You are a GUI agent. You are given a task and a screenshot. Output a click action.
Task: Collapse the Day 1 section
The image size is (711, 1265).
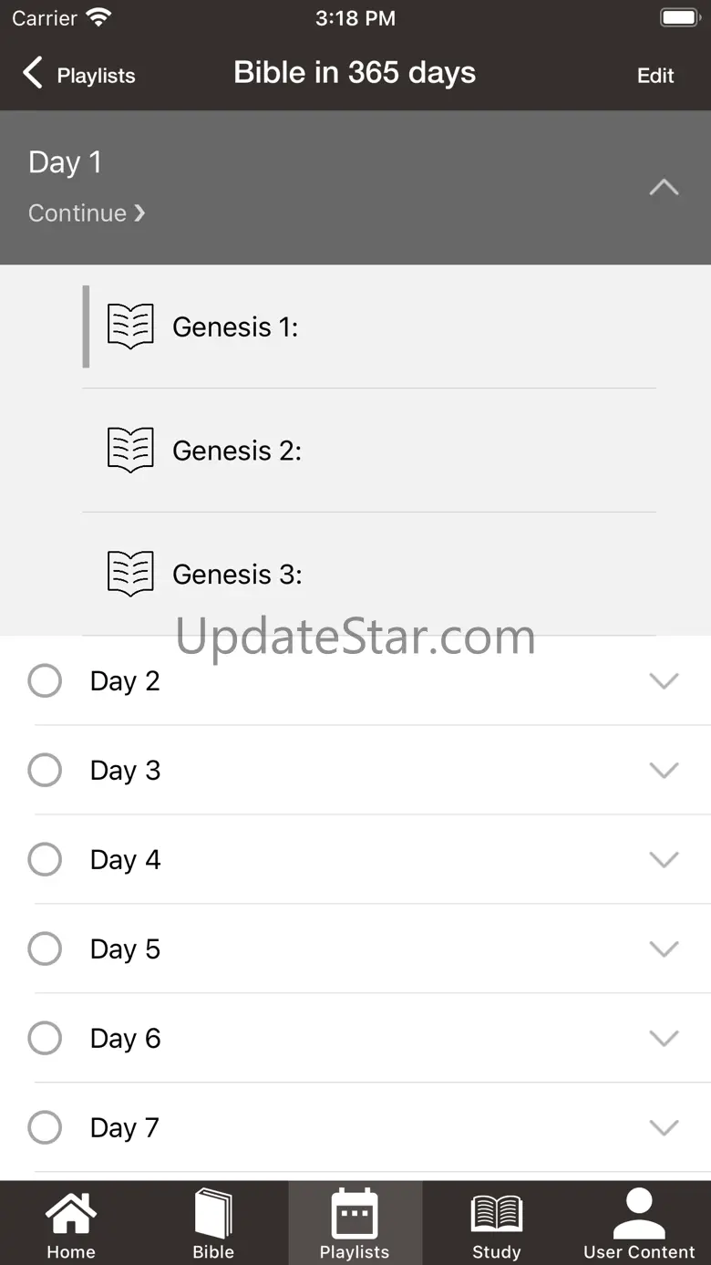(x=664, y=188)
